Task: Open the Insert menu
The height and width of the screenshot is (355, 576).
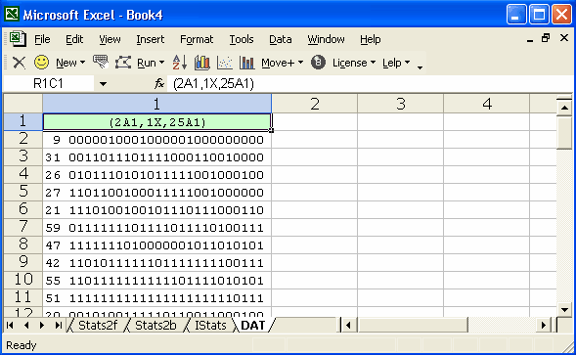Action: [151, 39]
